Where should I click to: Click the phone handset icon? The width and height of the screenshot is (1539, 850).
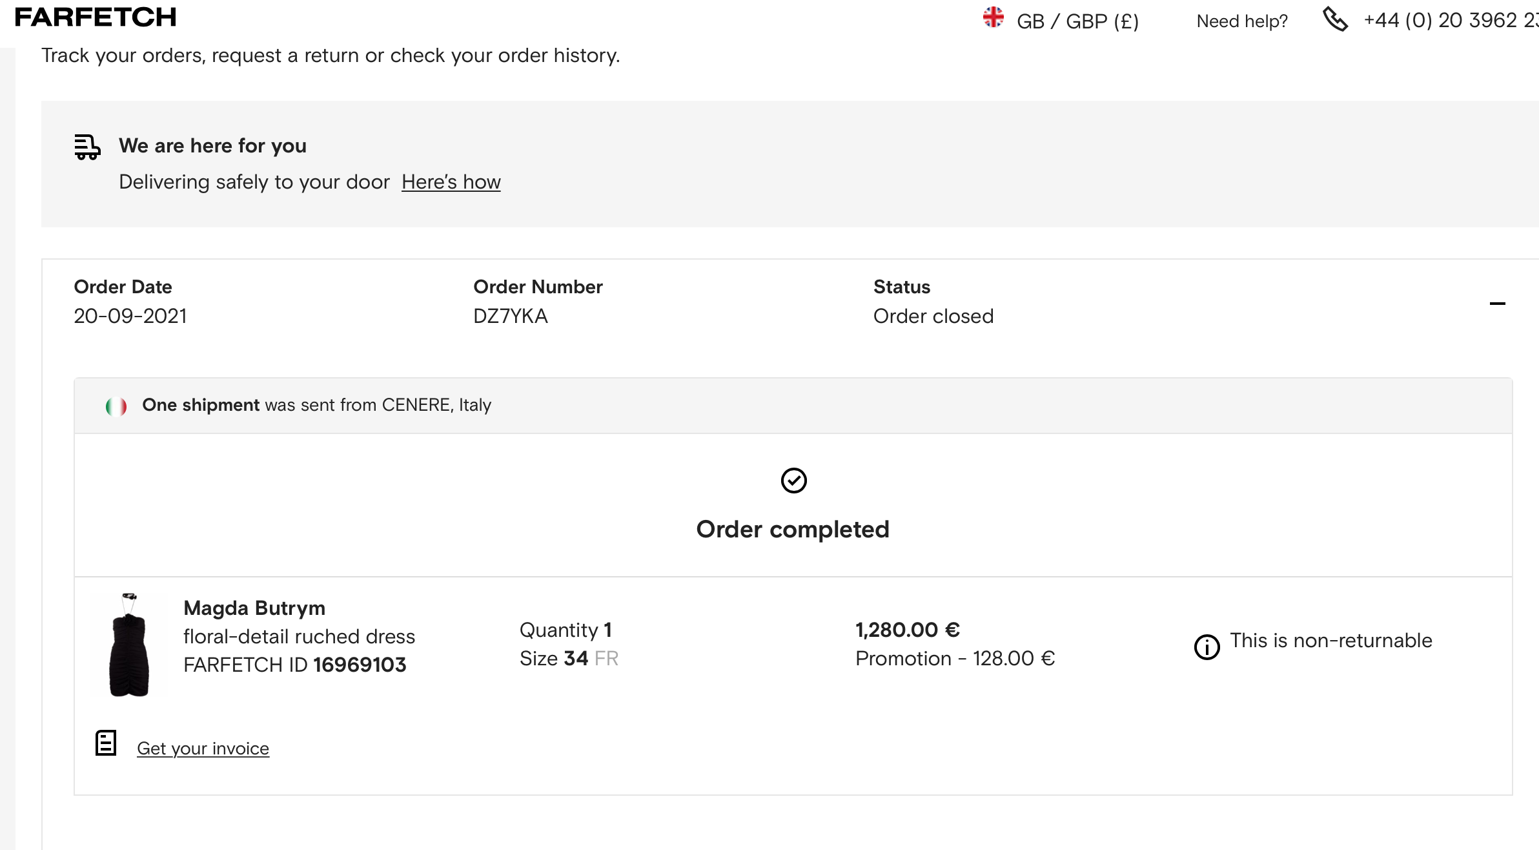[1335, 19]
